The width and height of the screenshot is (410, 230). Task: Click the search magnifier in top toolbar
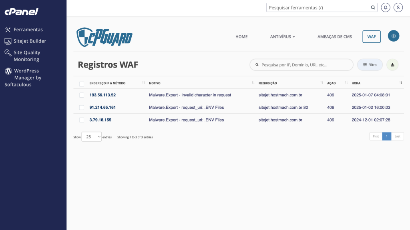point(373,8)
